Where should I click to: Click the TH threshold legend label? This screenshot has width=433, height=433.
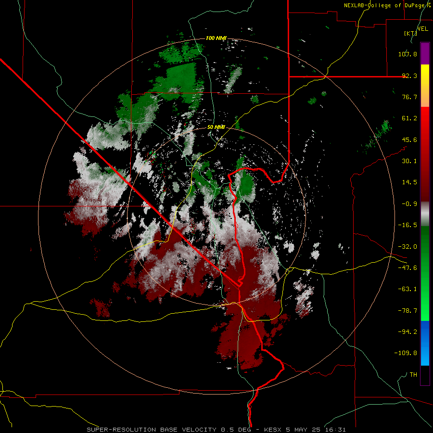pos(413,375)
